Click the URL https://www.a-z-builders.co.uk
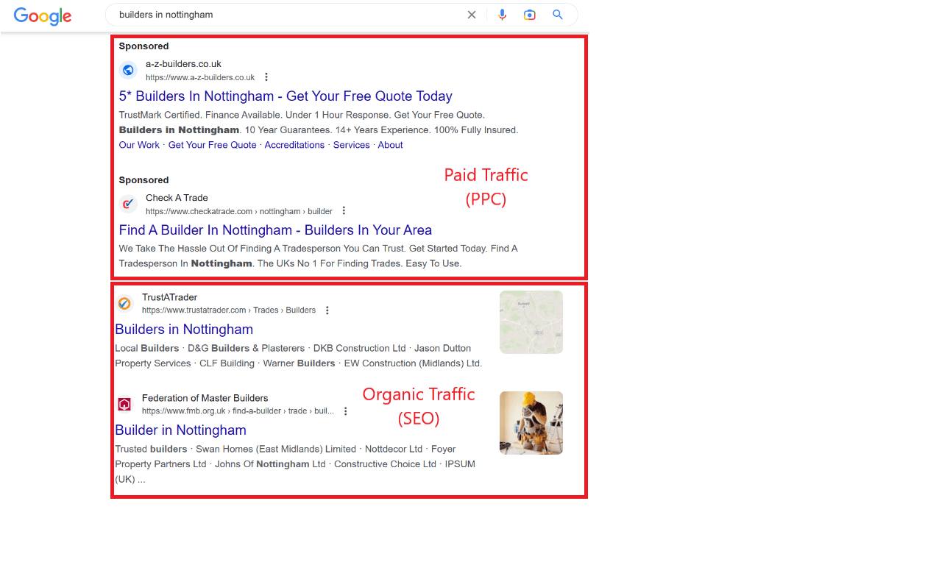Viewport: 950px width, 565px height. (x=200, y=77)
